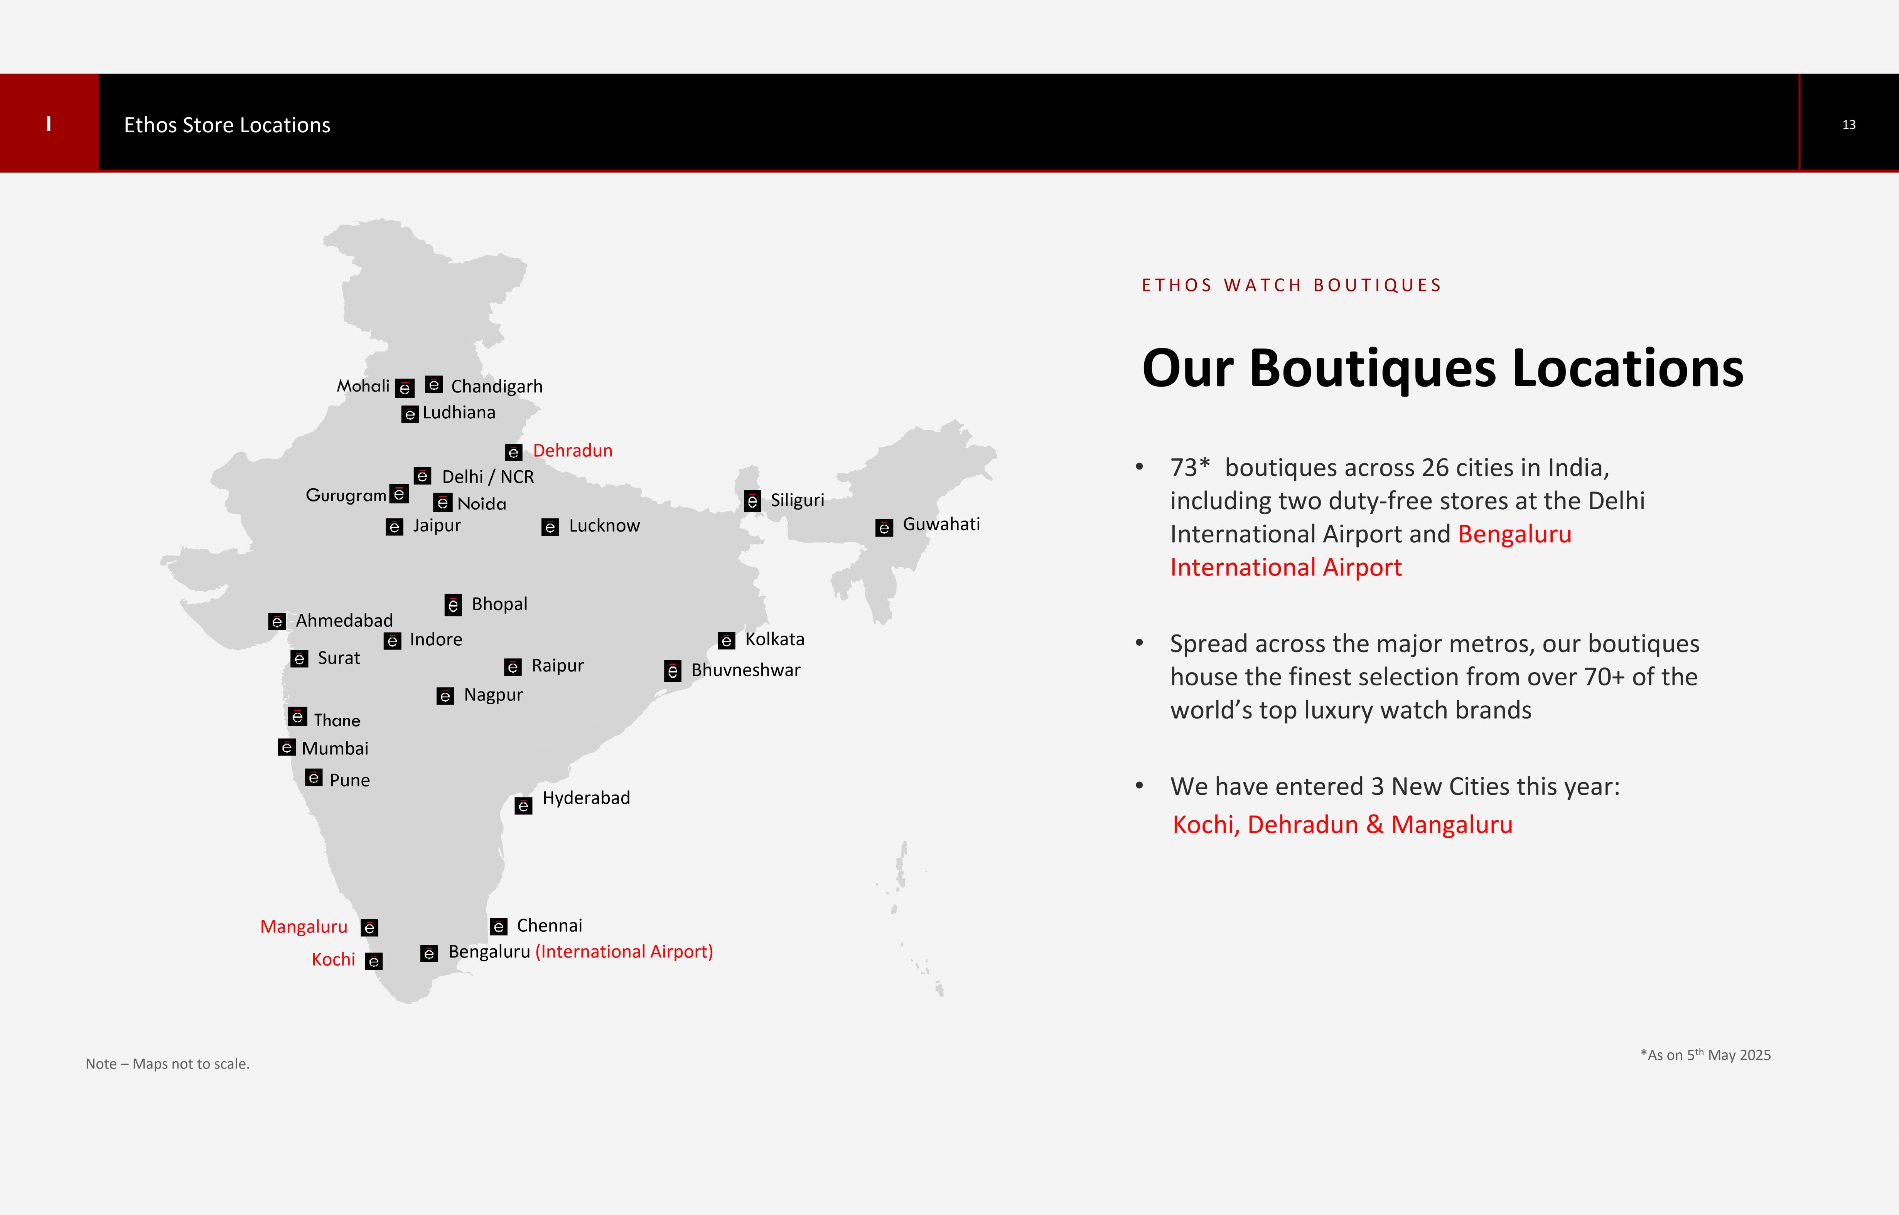Select the Surat store marker icon
Viewport: 1899px width, 1215px height.
[299, 659]
